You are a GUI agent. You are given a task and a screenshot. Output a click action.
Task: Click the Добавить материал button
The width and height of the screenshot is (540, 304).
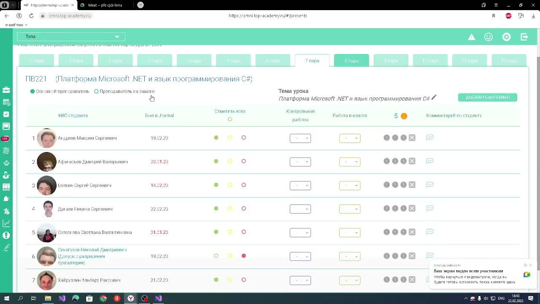click(488, 98)
